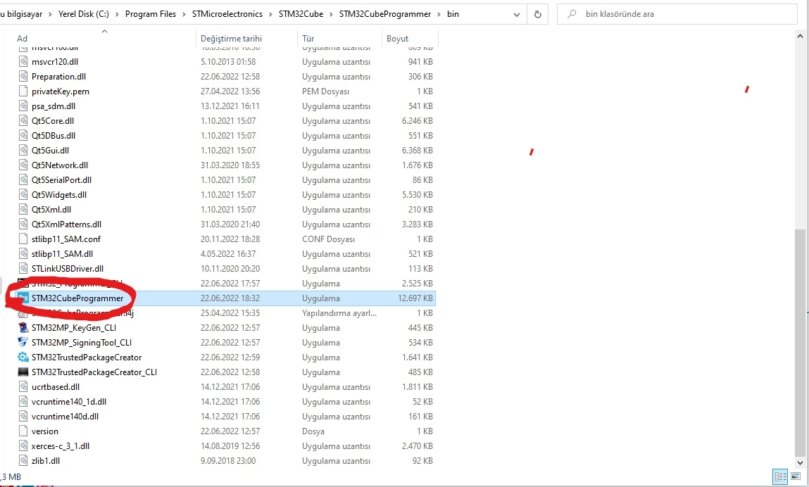
Task: Click the STM32TrustedPackageCreator_CLI console icon
Action: click(23, 372)
